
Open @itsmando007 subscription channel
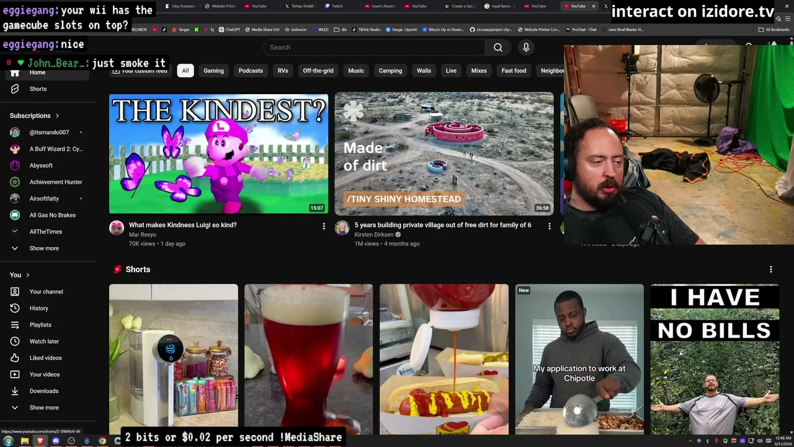click(47, 132)
